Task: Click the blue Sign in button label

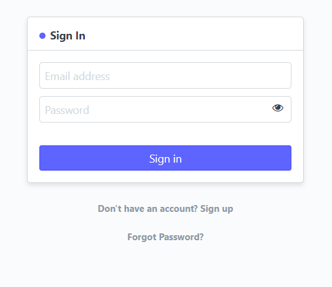Action: [165, 159]
